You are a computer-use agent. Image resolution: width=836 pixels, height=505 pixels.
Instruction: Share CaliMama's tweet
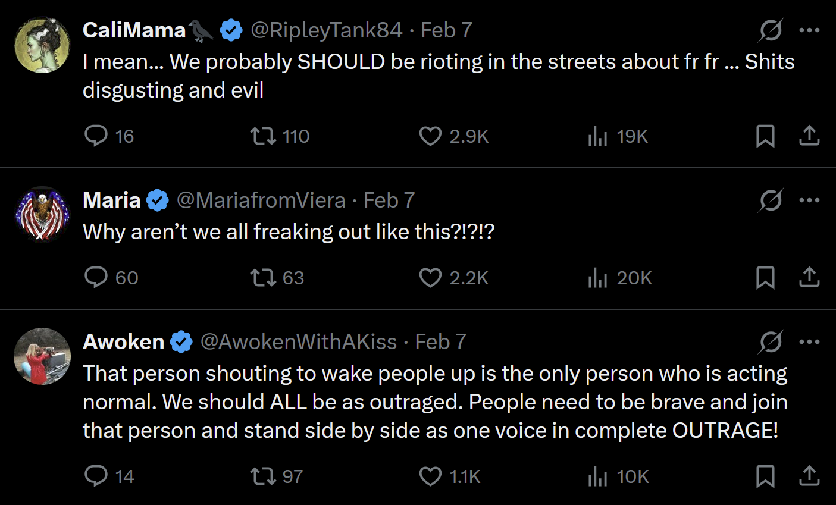[809, 136]
